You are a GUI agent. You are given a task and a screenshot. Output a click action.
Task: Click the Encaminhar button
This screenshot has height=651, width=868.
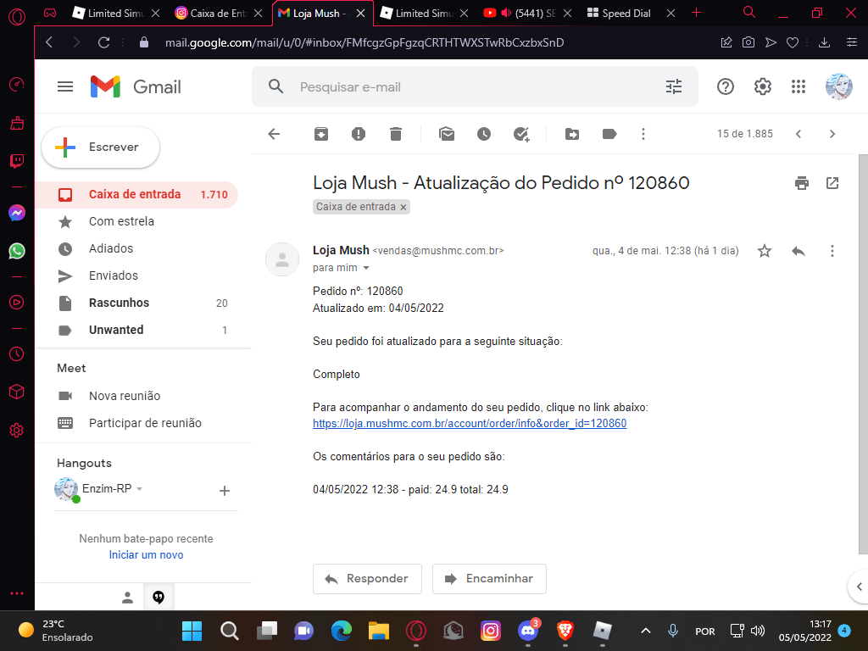pos(489,578)
